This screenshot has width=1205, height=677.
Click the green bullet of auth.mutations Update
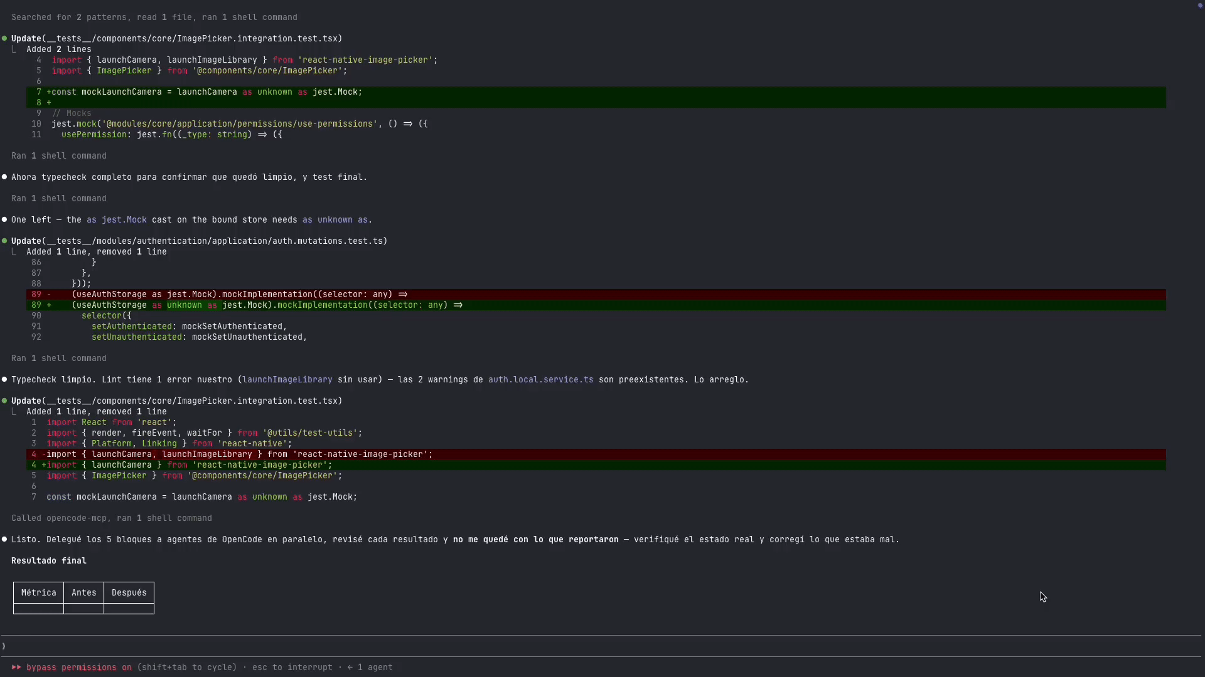4,241
